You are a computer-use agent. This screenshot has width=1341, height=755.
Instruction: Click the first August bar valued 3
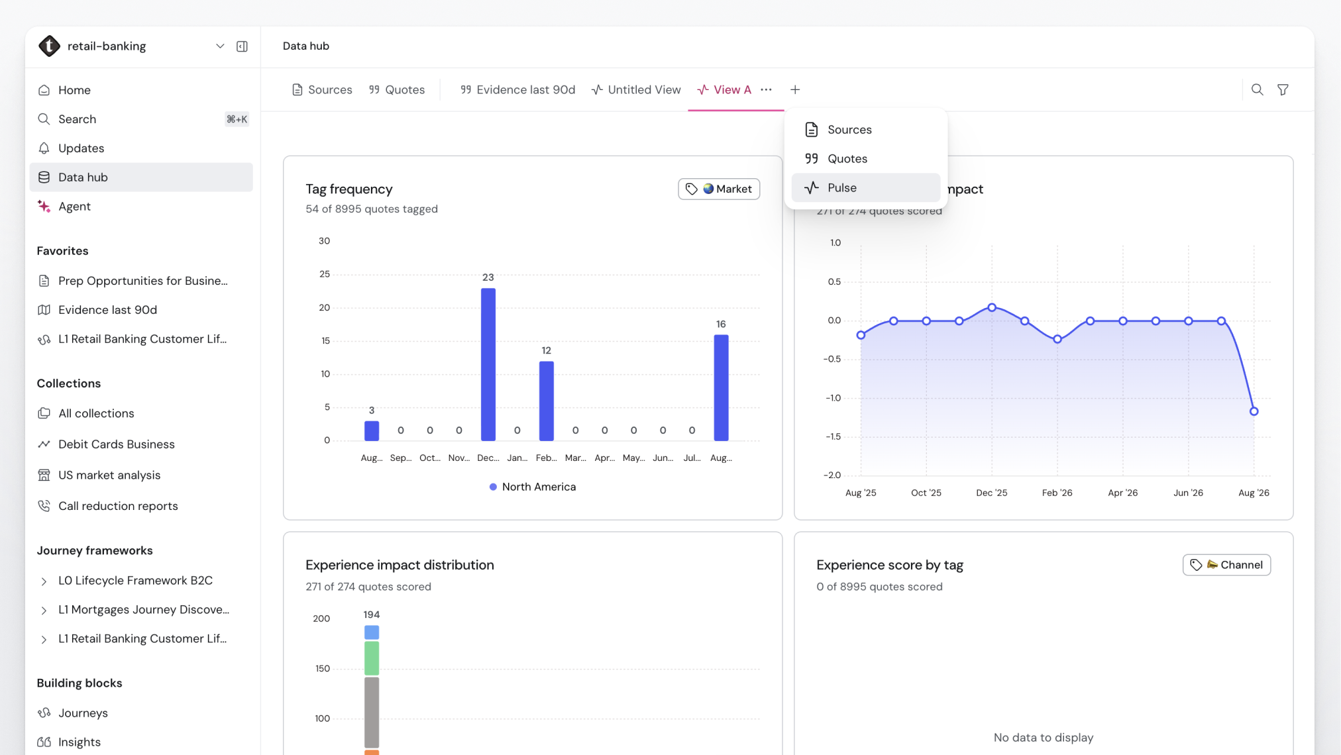372,430
